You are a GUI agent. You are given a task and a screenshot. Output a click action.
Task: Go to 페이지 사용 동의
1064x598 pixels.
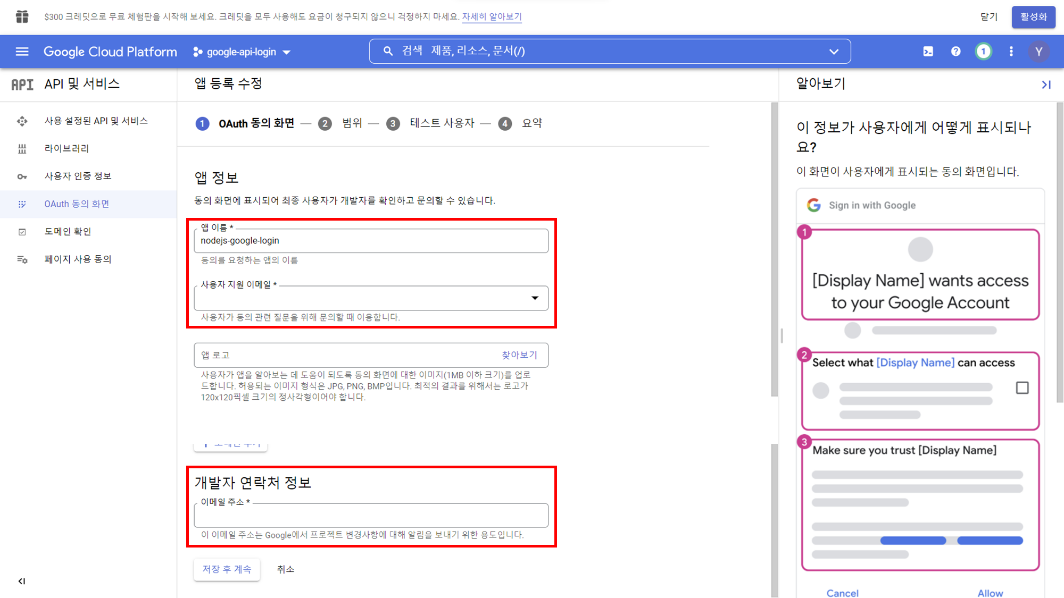click(x=78, y=259)
